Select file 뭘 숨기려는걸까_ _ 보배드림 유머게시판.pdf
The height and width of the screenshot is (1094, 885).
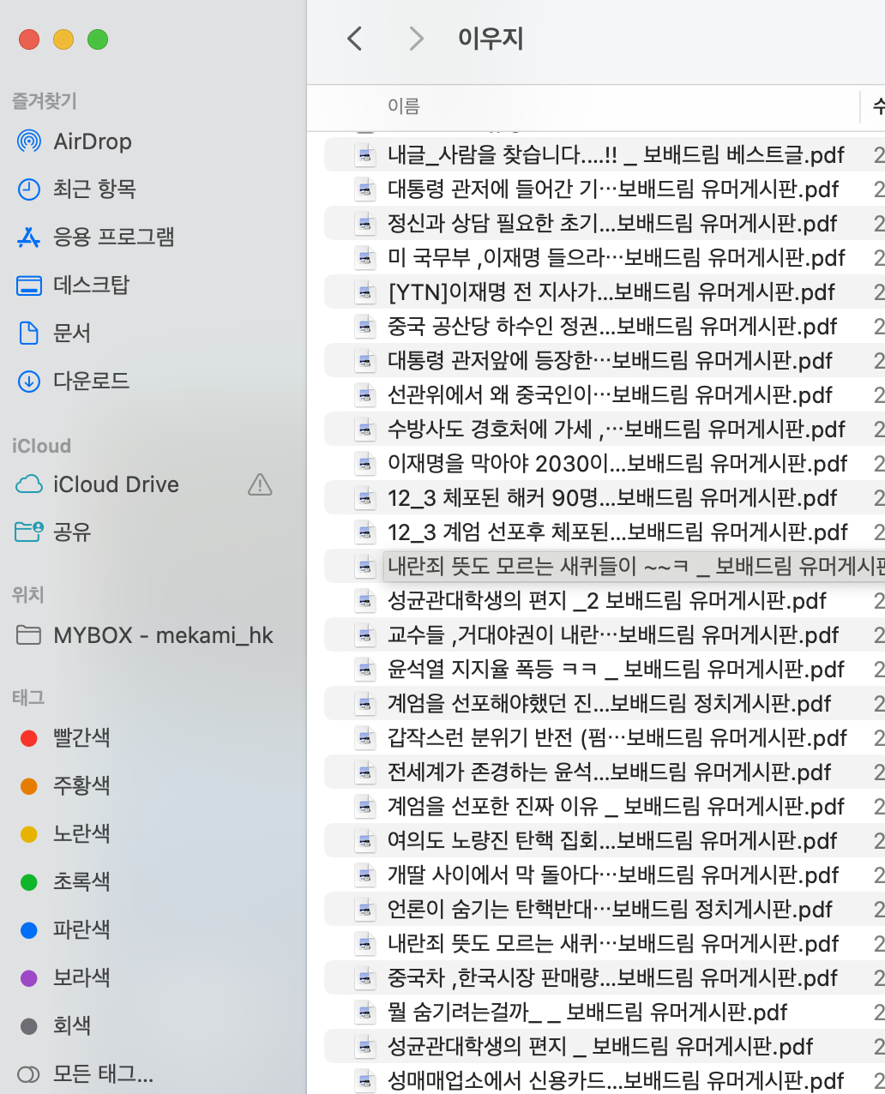587,1013
